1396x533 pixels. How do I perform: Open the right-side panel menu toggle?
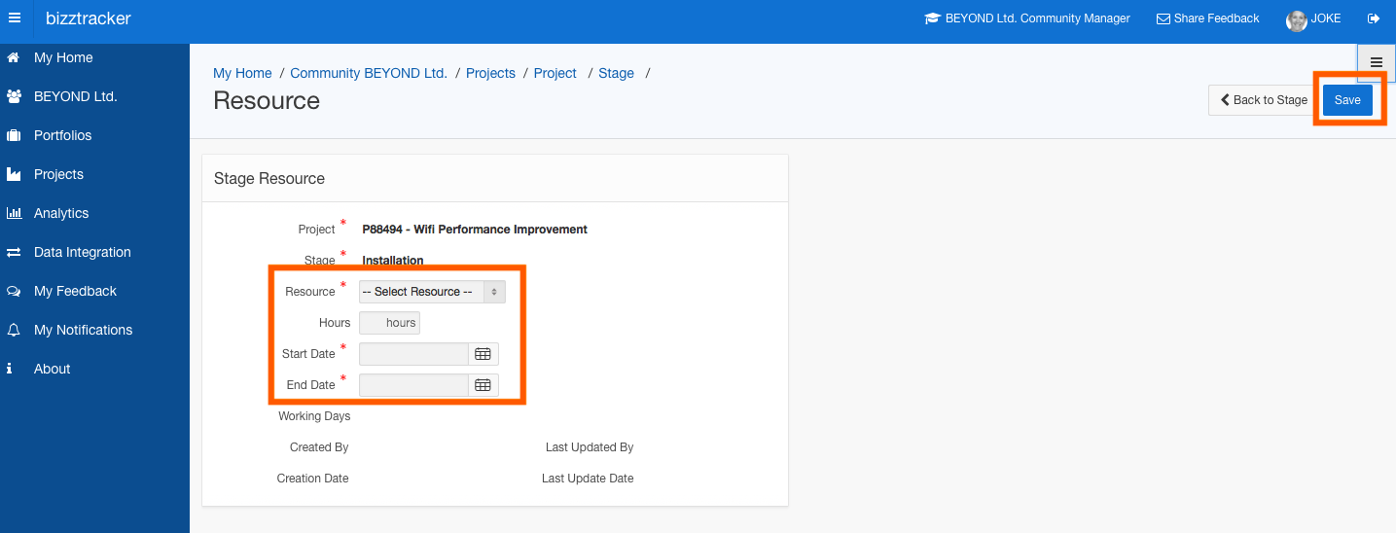tap(1376, 62)
